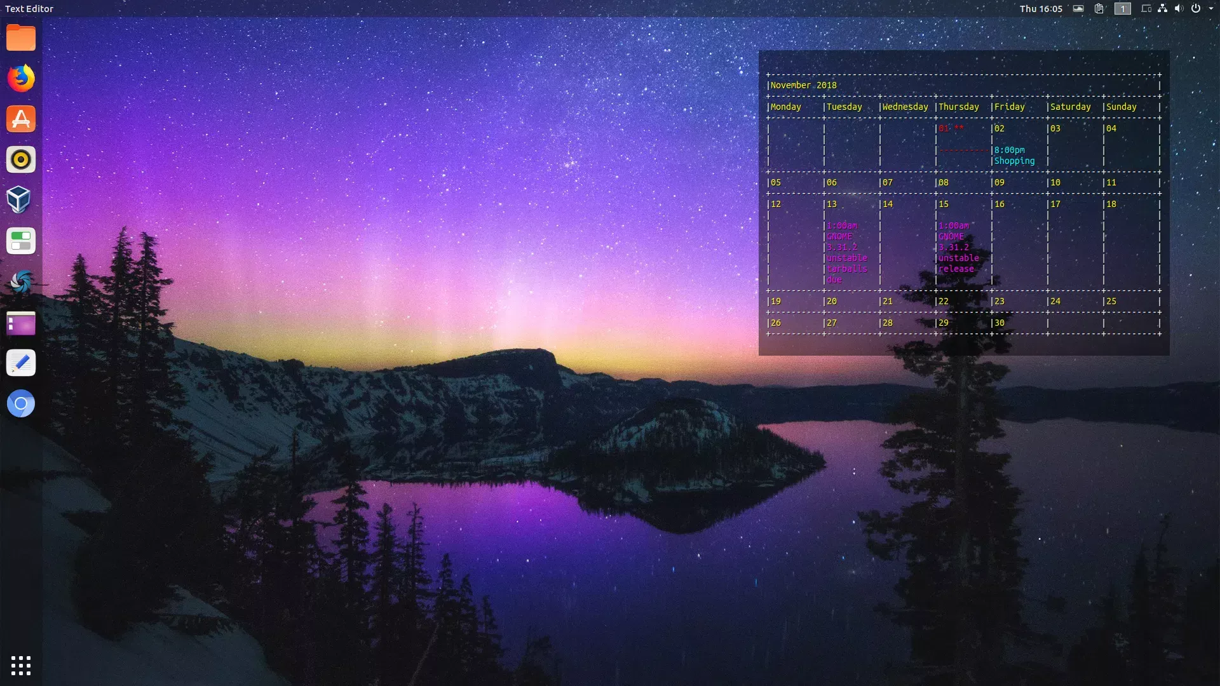Viewport: 1220px width, 686px height.
Task: Open Settings from the dock
Action: point(21,241)
